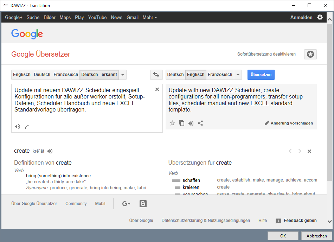Open Bilder in the top bar

point(50,18)
